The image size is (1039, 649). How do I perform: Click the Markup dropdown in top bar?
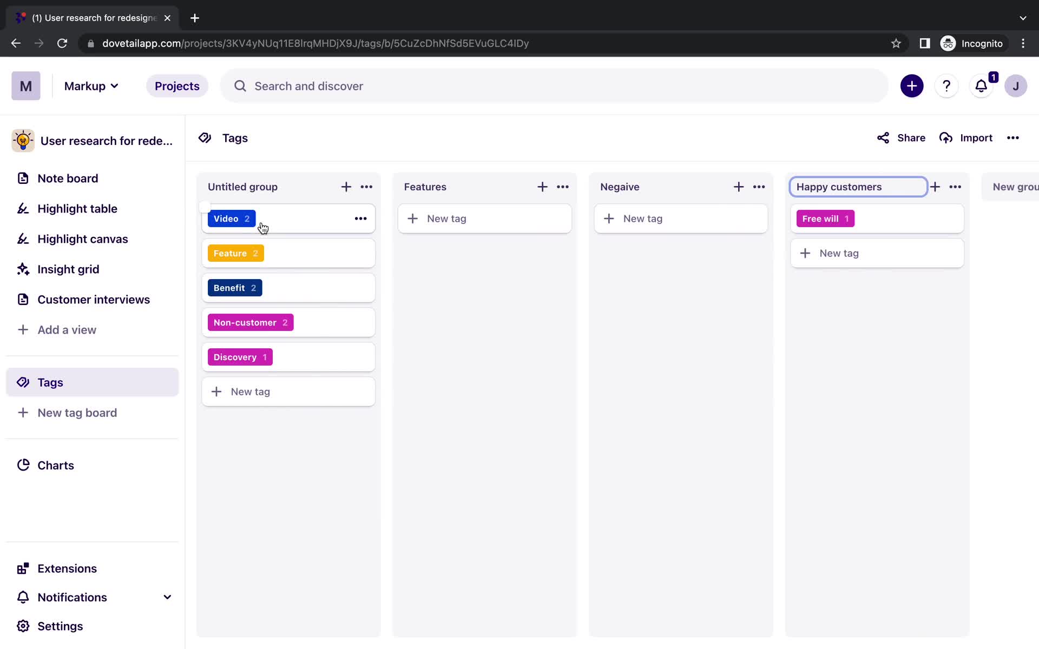[90, 86]
